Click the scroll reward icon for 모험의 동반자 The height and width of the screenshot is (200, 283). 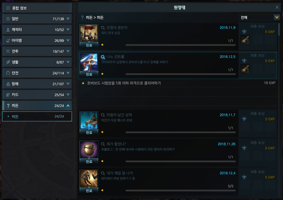[245, 40]
